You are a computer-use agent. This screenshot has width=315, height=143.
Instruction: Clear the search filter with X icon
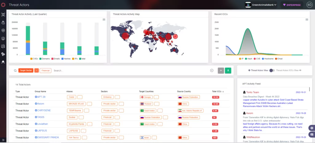212,71
